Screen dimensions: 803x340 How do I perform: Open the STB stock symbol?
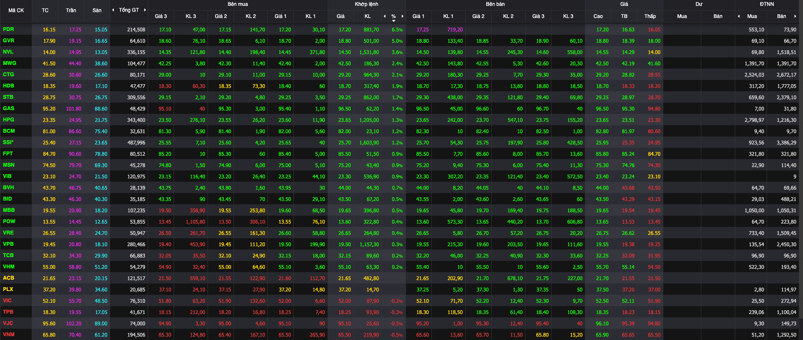[8, 97]
